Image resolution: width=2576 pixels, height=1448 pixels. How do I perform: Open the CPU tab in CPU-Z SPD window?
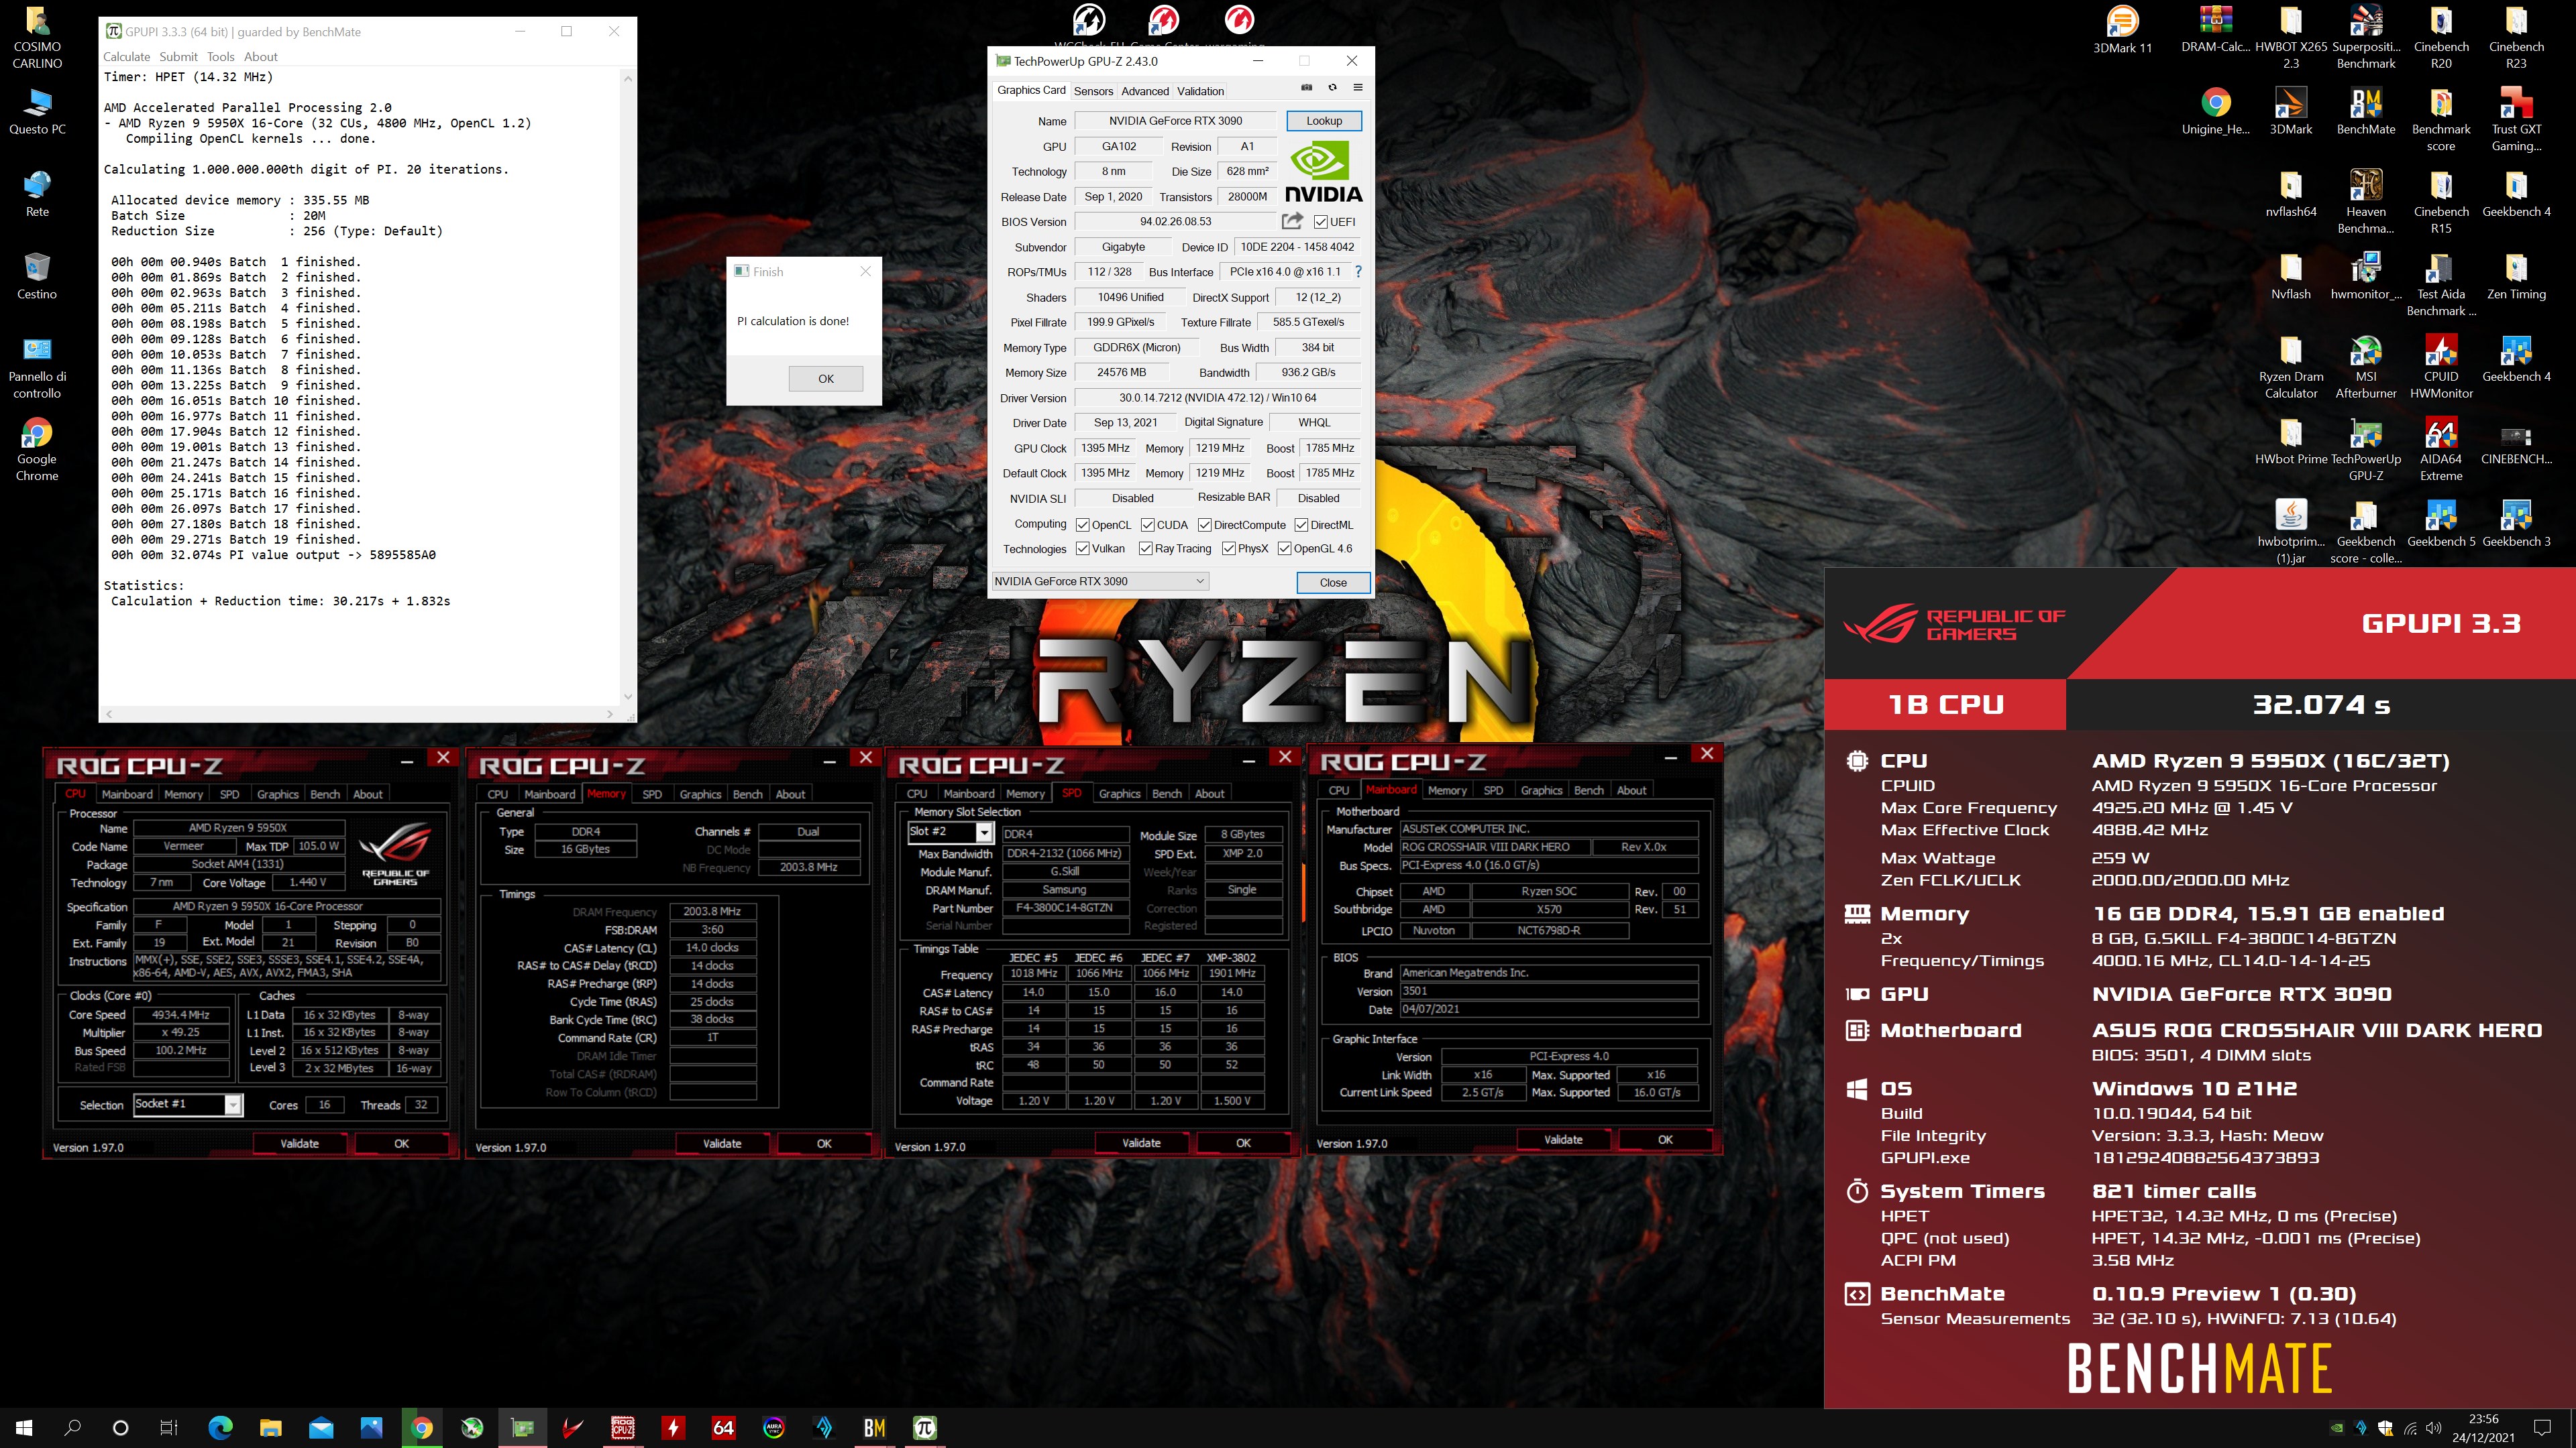[x=917, y=794]
